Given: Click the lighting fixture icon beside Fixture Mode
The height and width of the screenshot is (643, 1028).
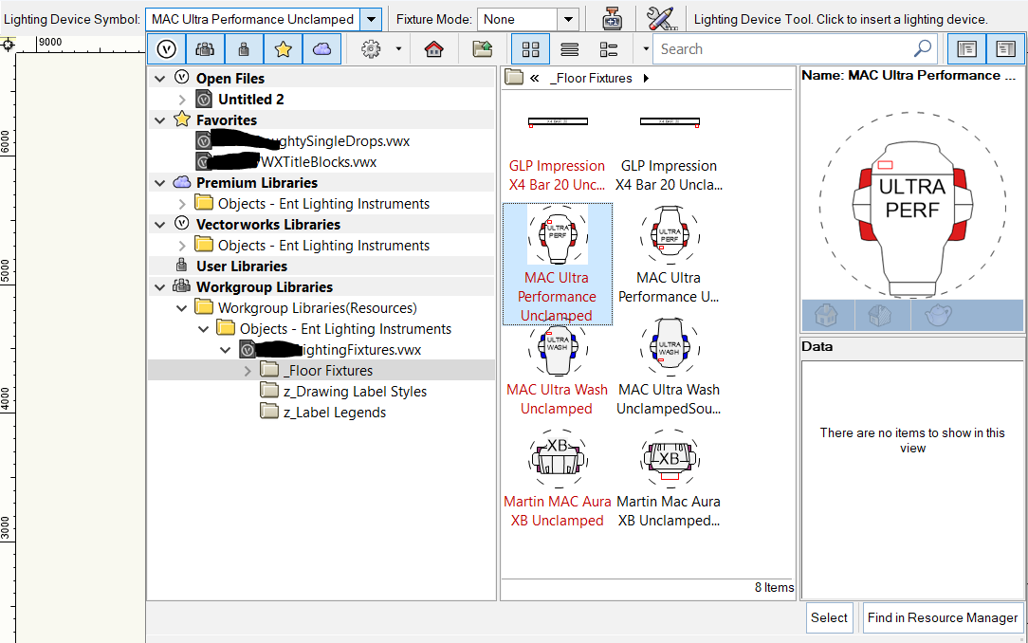Looking at the screenshot, I should 613,19.
